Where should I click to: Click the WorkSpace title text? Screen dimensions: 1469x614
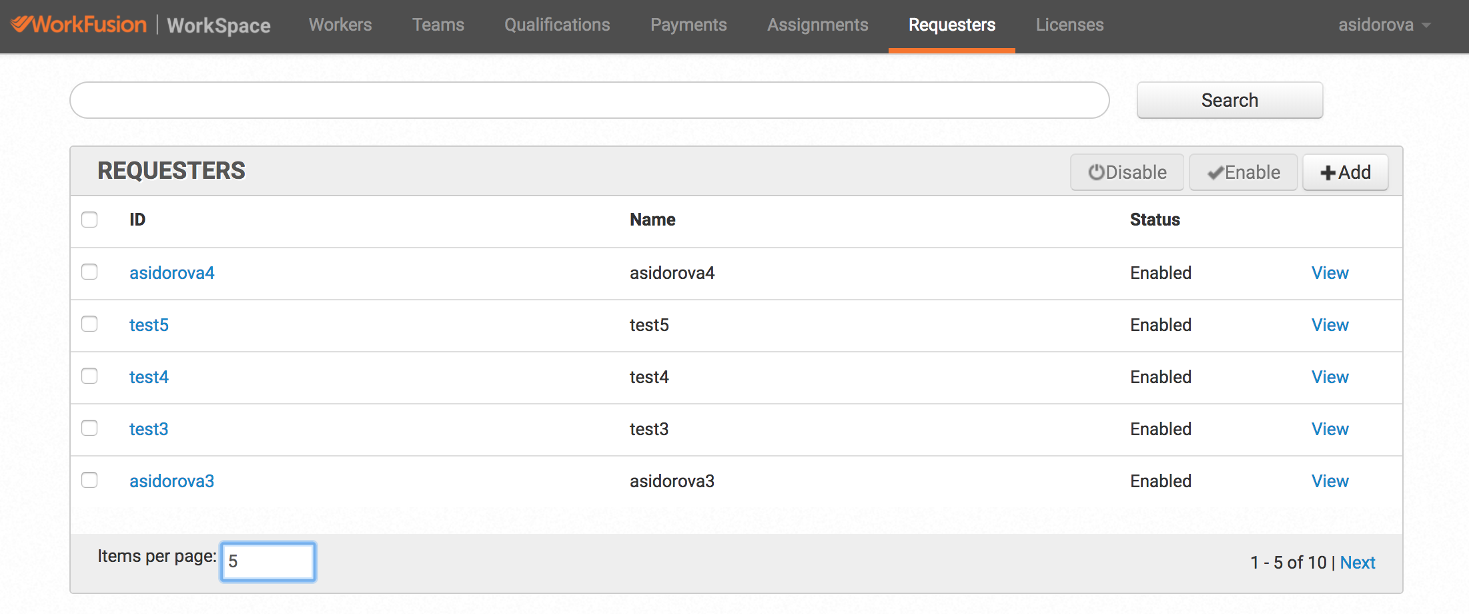tap(219, 25)
